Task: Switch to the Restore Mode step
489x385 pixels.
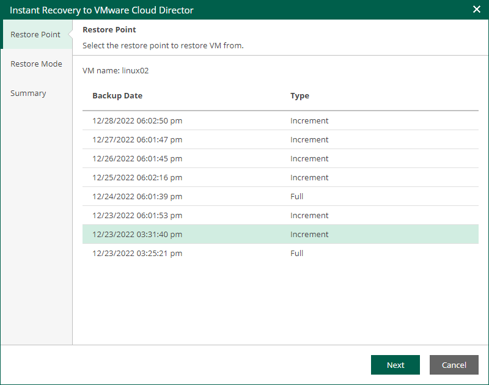Action: [36, 64]
